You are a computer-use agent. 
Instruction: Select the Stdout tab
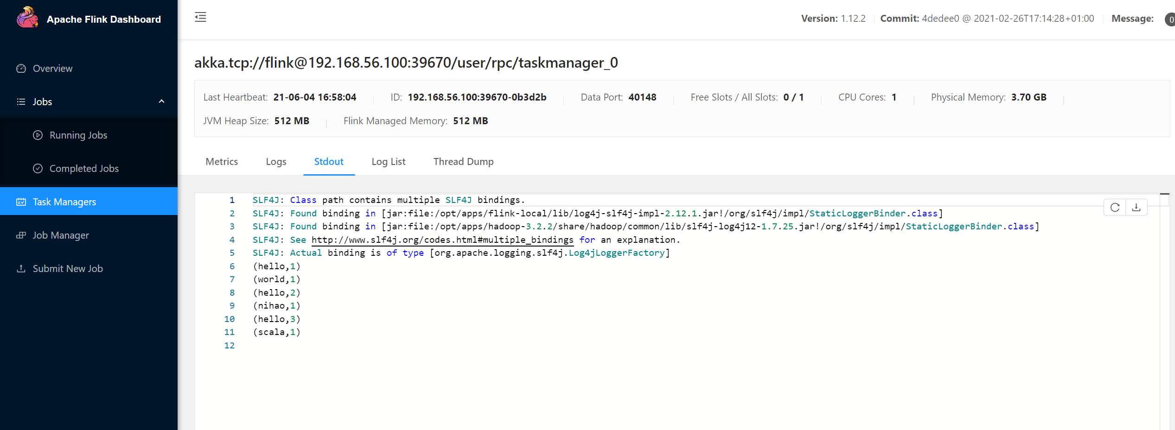[x=329, y=162]
